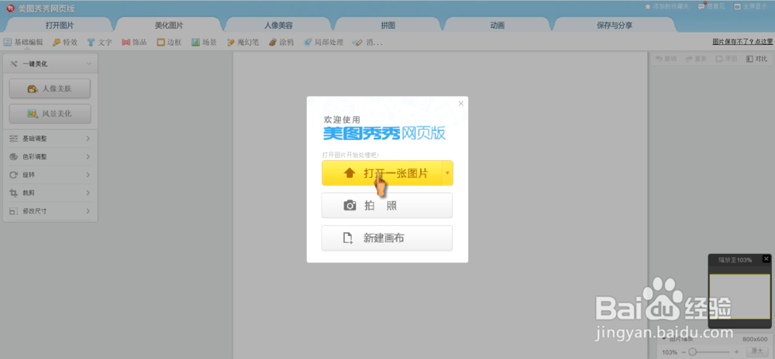Select the eraser tool labeled 消...

point(367,43)
